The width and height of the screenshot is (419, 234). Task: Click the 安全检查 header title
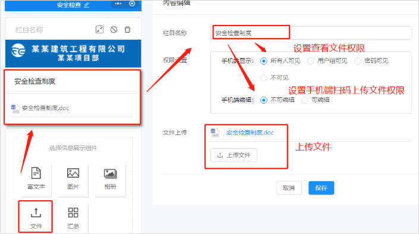point(69,5)
